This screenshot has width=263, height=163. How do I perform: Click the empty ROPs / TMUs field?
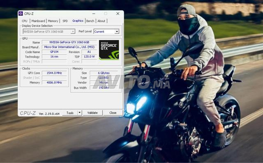point(54,61)
